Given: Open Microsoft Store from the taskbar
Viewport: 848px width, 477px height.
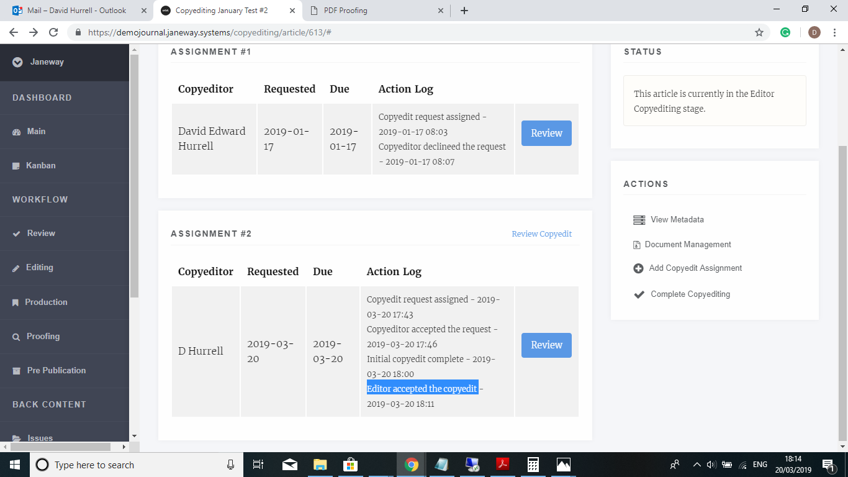Looking at the screenshot, I should click(350, 465).
